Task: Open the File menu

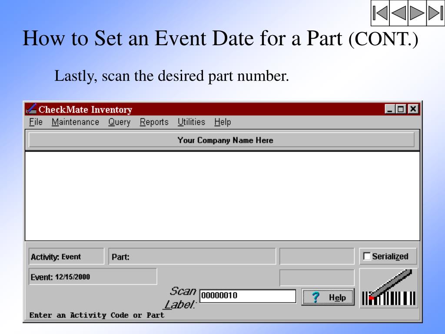Action: pyautogui.click(x=36, y=122)
